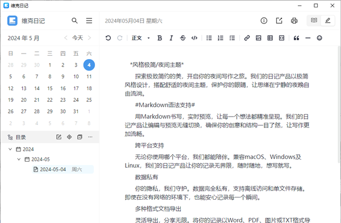Select May 13 in the calendar
341x223 pixels.
pos(24,88)
